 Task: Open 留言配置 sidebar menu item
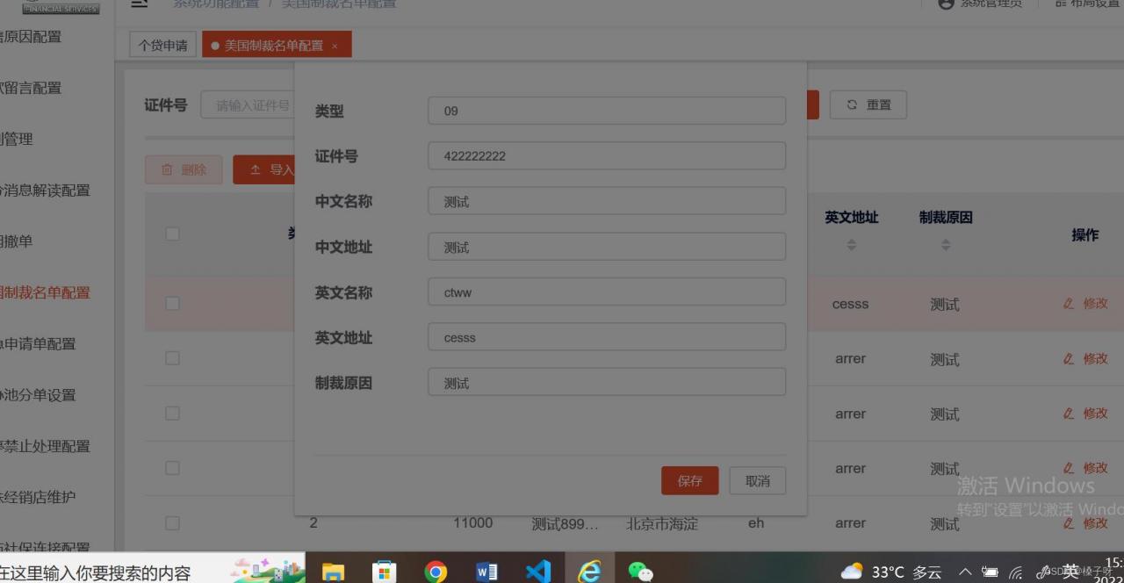(31, 88)
